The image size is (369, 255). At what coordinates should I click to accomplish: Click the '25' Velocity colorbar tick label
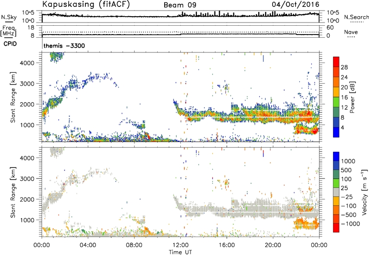point(344,188)
